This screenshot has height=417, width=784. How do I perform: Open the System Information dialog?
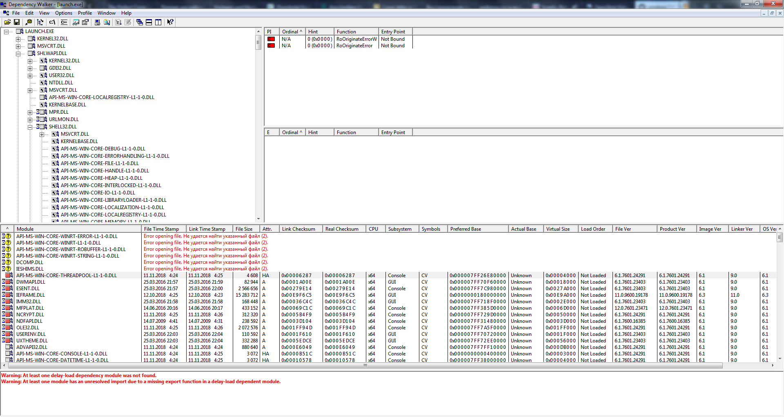pyautogui.click(x=97, y=22)
